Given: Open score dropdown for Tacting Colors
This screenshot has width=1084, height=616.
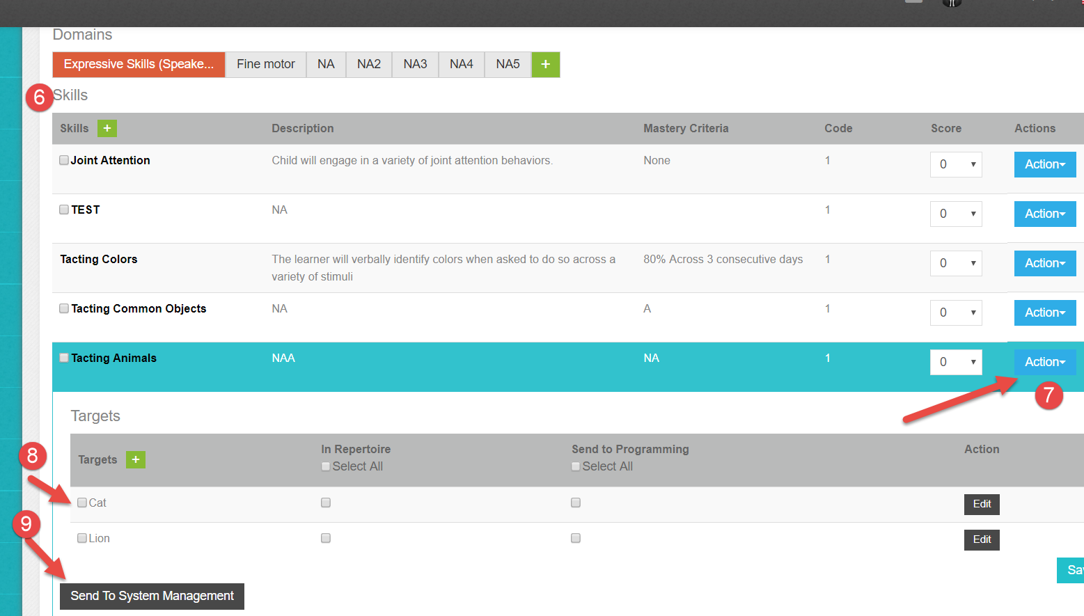Looking at the screenshot, I should point(956,263).
